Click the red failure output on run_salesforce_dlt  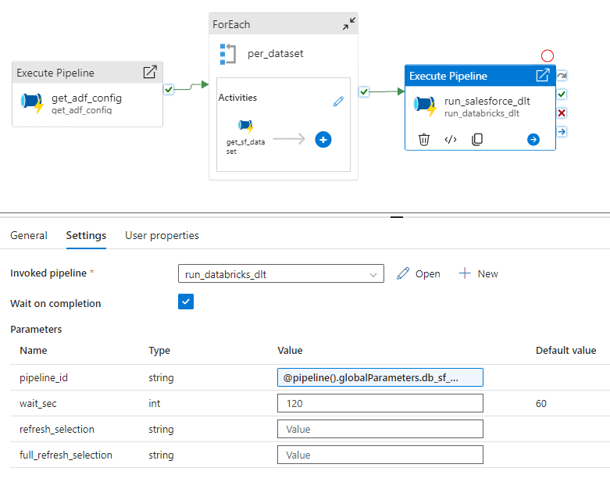click(x=562, y=113)
